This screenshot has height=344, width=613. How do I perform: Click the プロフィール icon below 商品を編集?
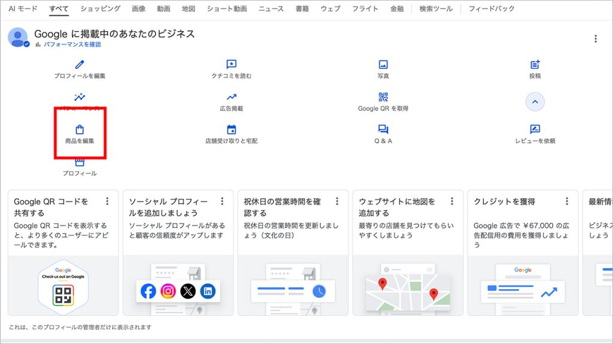pyautogui.click(x=80, y=161)
